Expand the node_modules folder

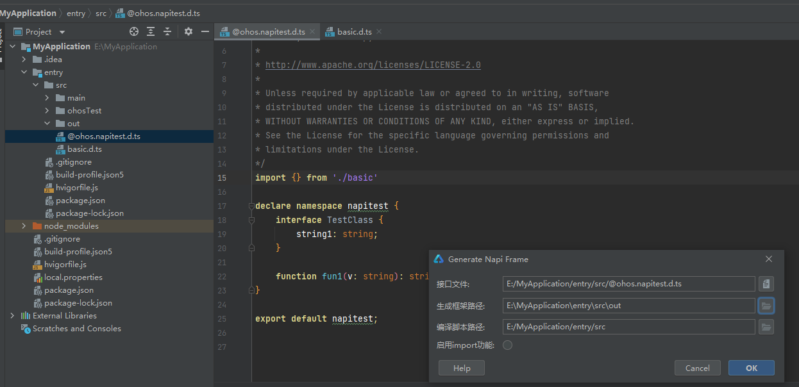[24, 226]
